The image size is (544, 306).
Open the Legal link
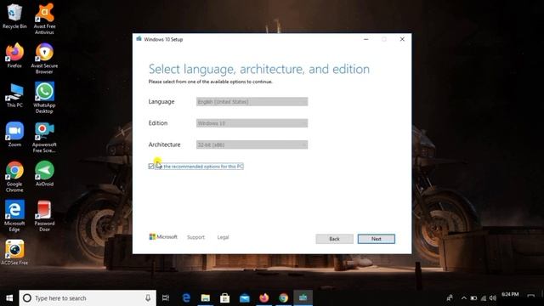pyautogui.click(x=223, y=237)
